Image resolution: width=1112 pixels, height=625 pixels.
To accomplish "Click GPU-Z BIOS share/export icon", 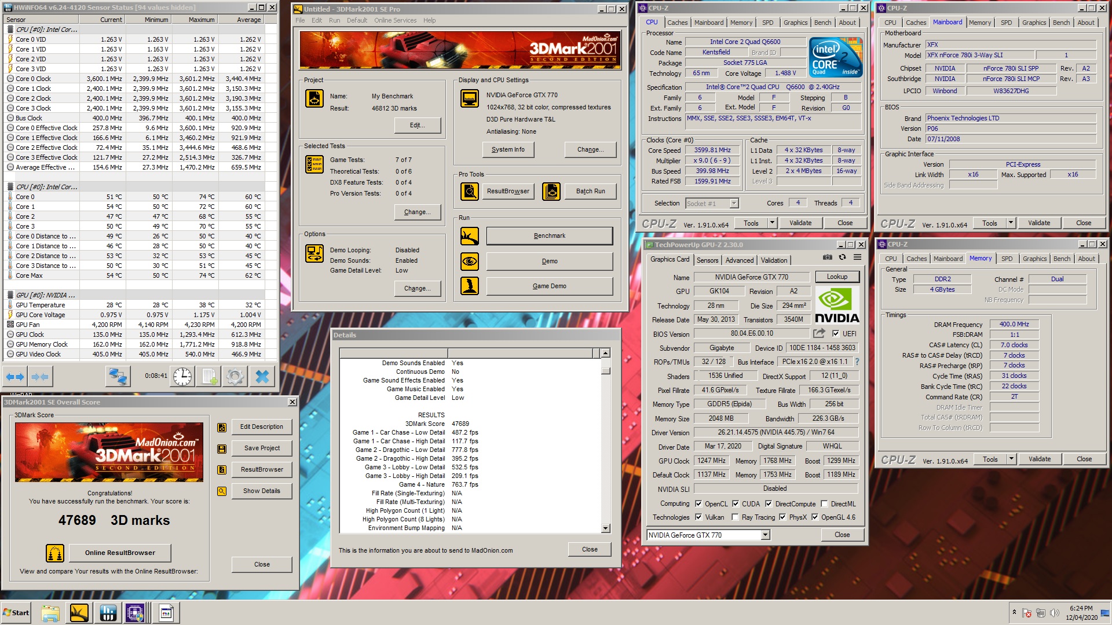I will [x=819, y=333].
